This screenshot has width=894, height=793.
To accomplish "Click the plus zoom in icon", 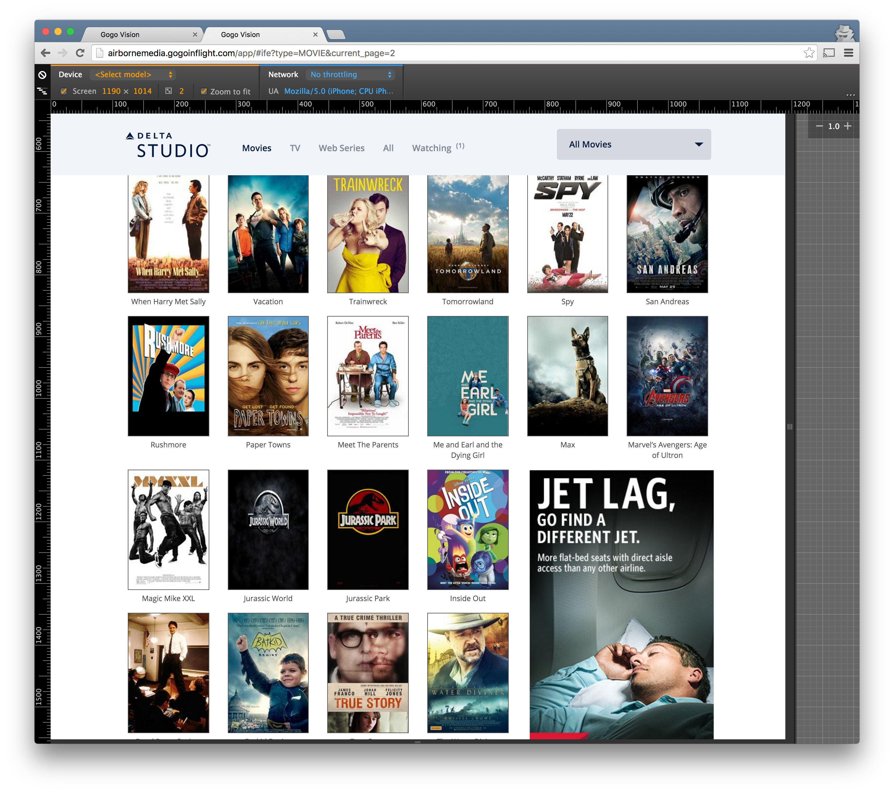I will pyautogui.click(x=848, y=126).
